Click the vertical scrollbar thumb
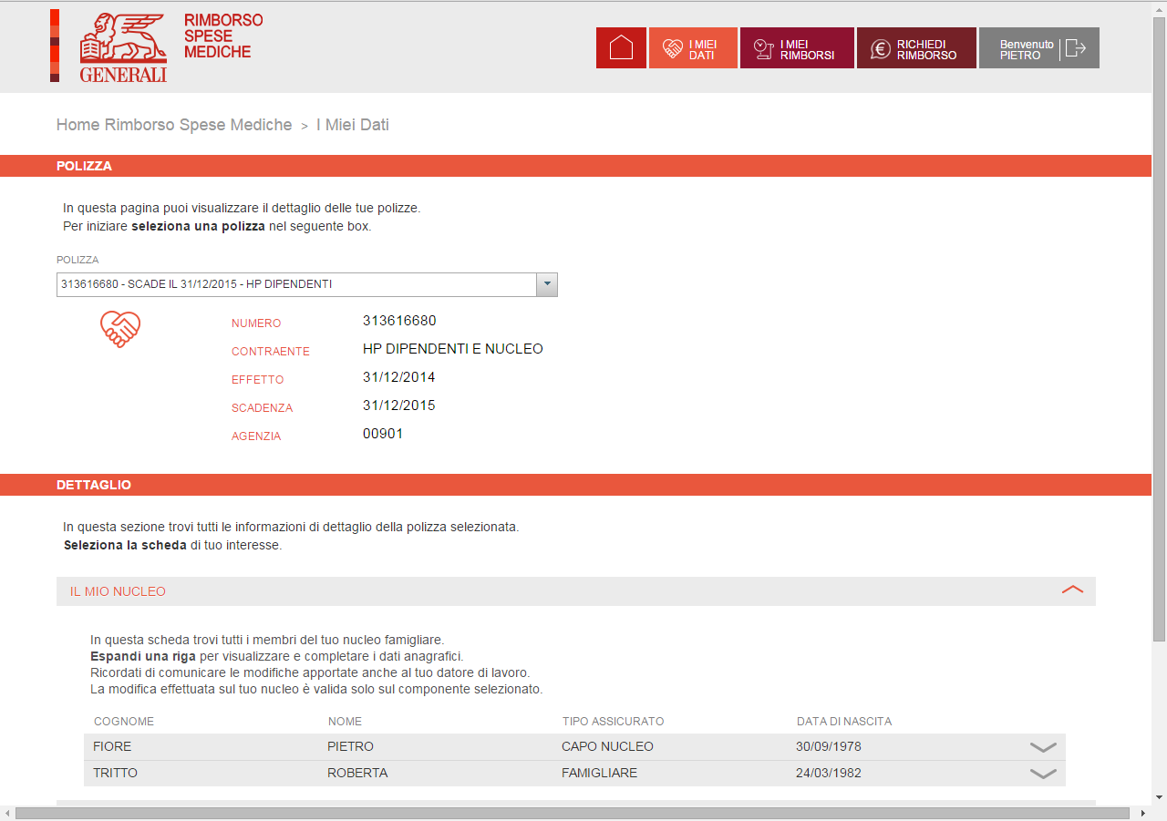 coord(1160,328)
